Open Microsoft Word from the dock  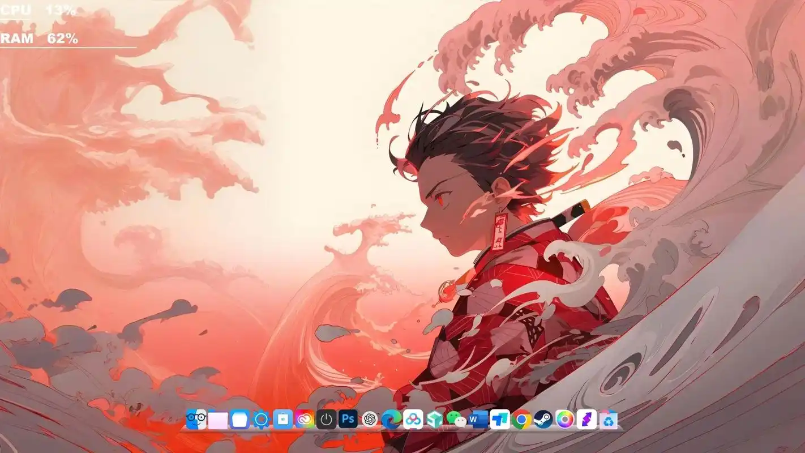click(x=478, y=420)
